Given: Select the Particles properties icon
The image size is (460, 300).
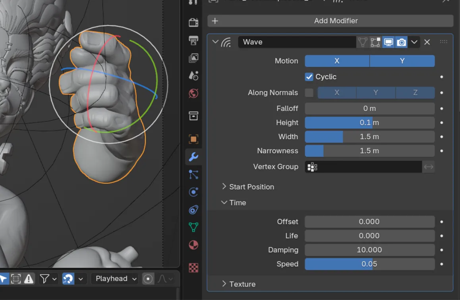Looking at the screenshot, I should 193,175.
